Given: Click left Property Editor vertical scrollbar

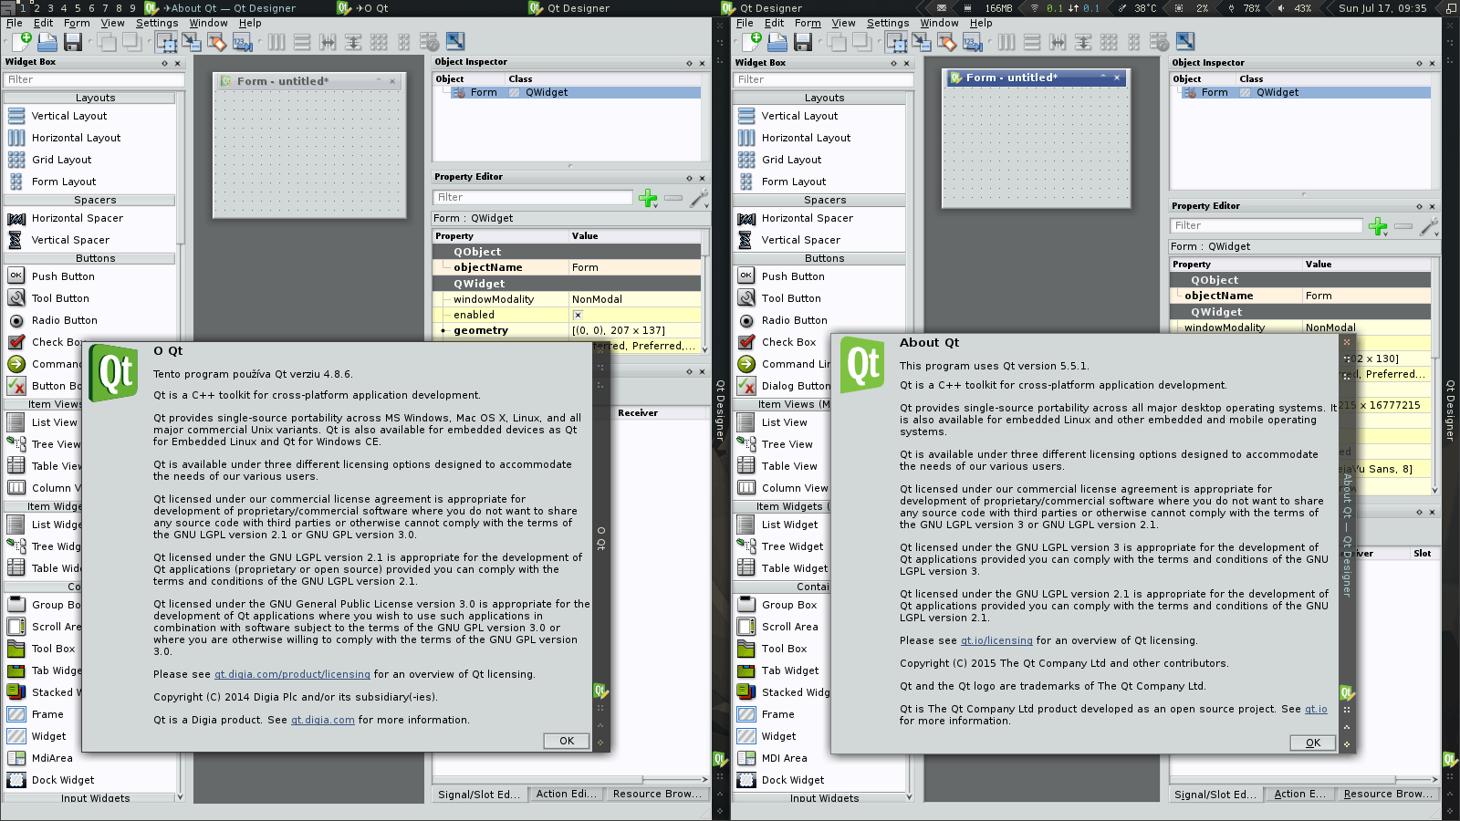Looking at the screenshot, I should pyautogui.click(x=705, y=292).
